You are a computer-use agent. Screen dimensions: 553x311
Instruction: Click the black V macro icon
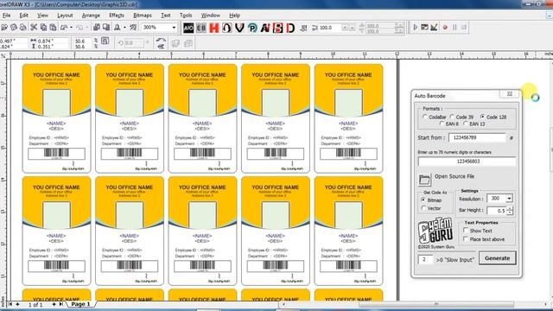pyautogui.click(x=239, y=28)
